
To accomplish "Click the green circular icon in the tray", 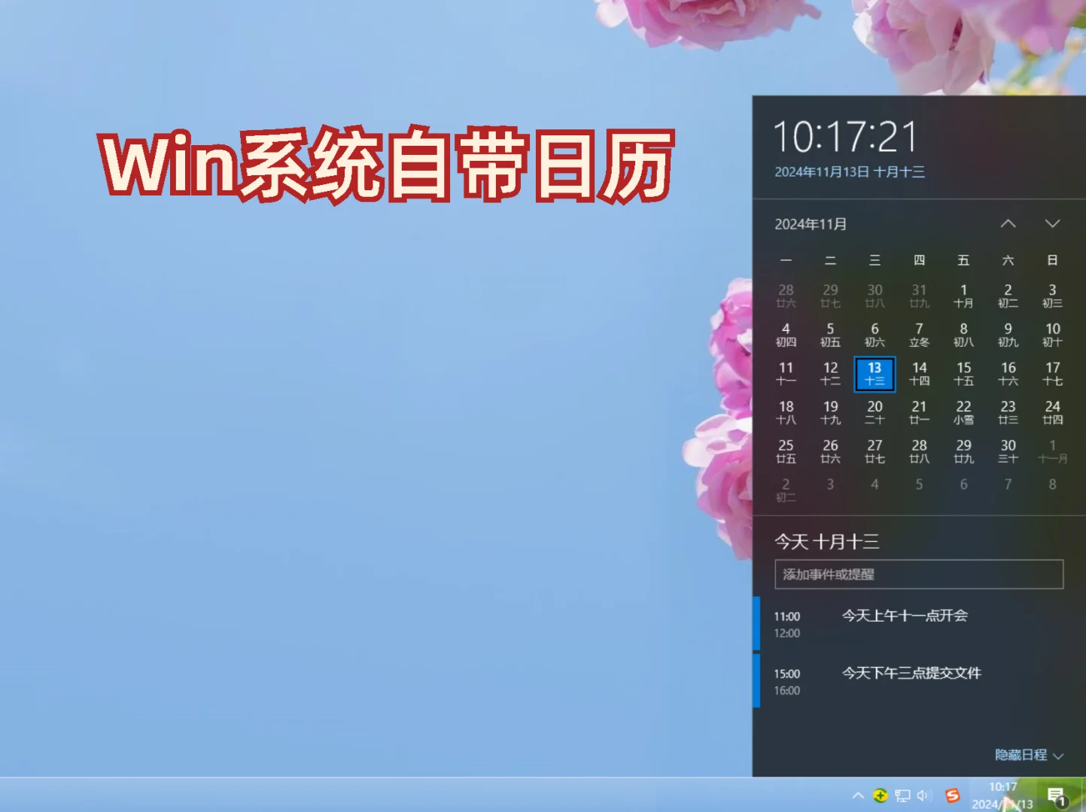I will [x=881, y=795].
